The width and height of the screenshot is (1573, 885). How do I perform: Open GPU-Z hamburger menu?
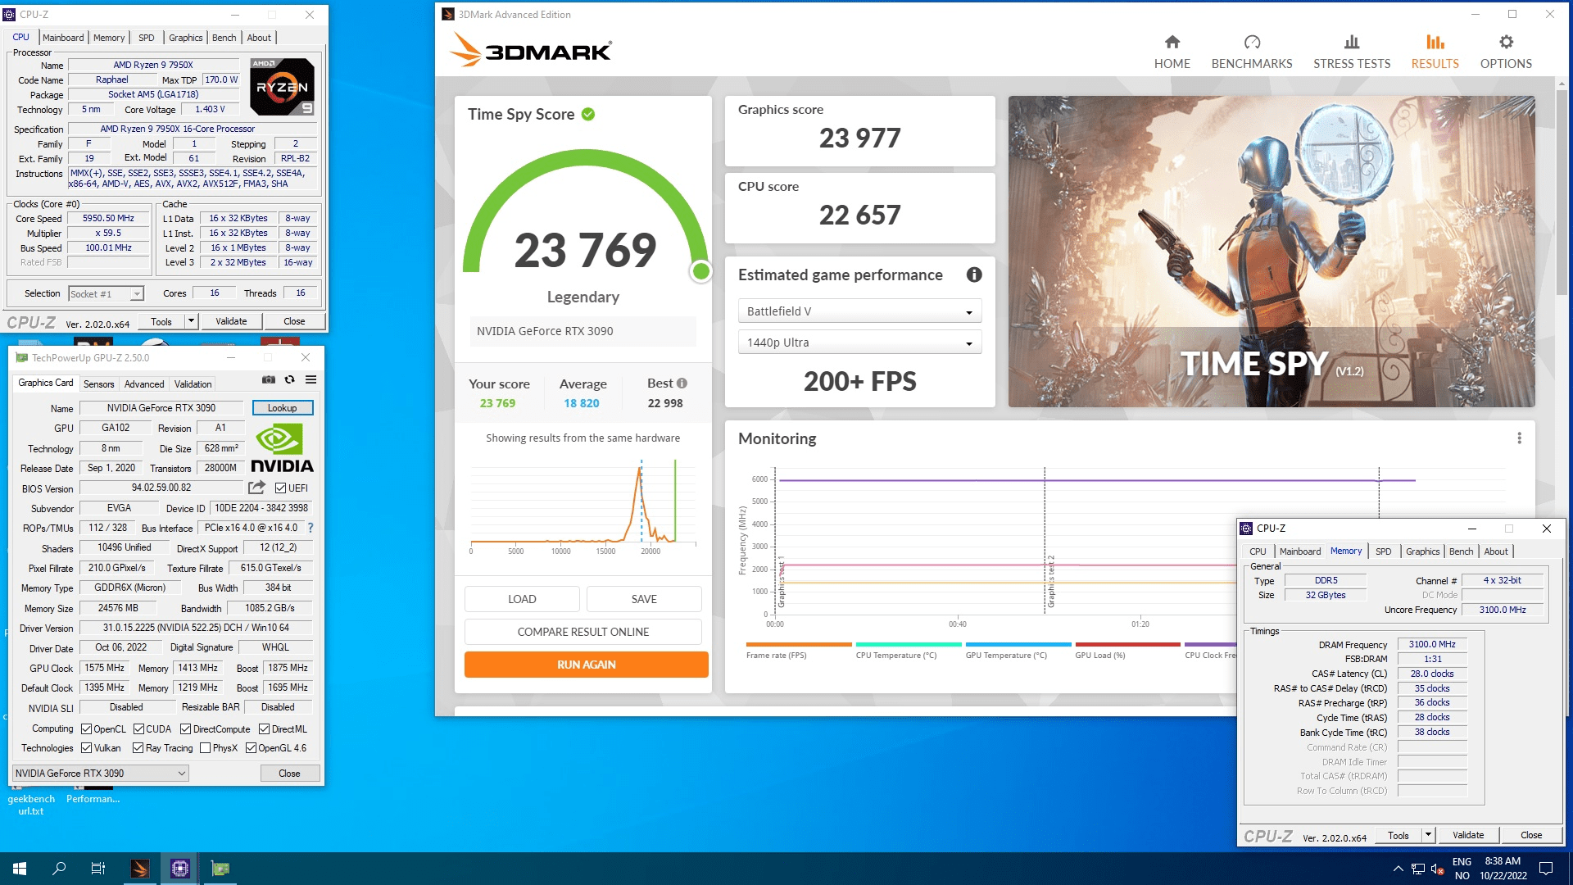(x=311, y=379)
